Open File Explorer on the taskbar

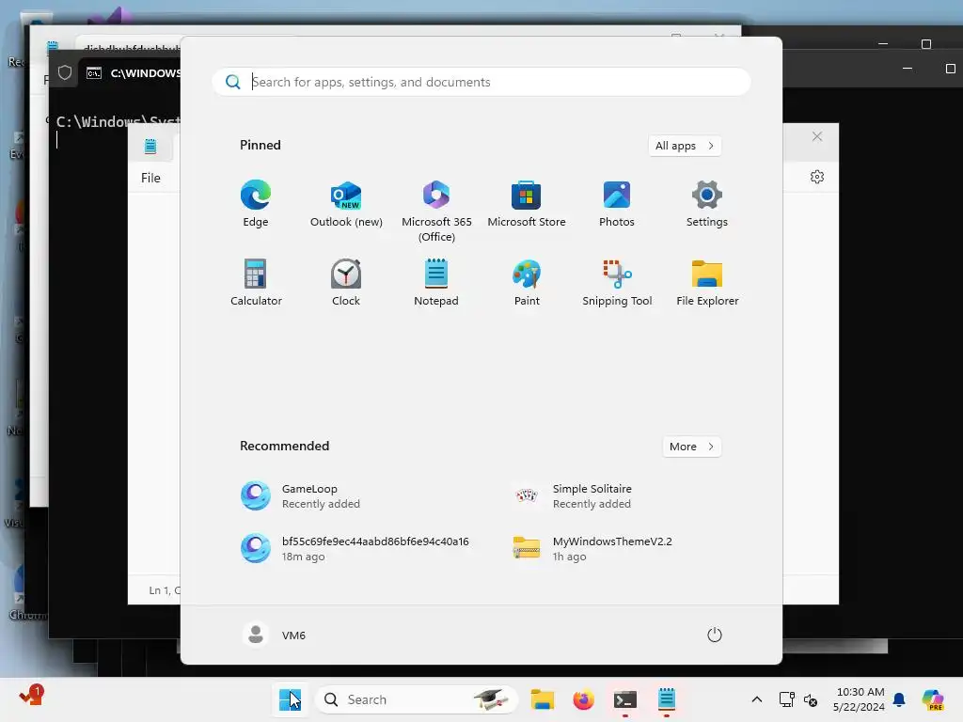point(543,699)
